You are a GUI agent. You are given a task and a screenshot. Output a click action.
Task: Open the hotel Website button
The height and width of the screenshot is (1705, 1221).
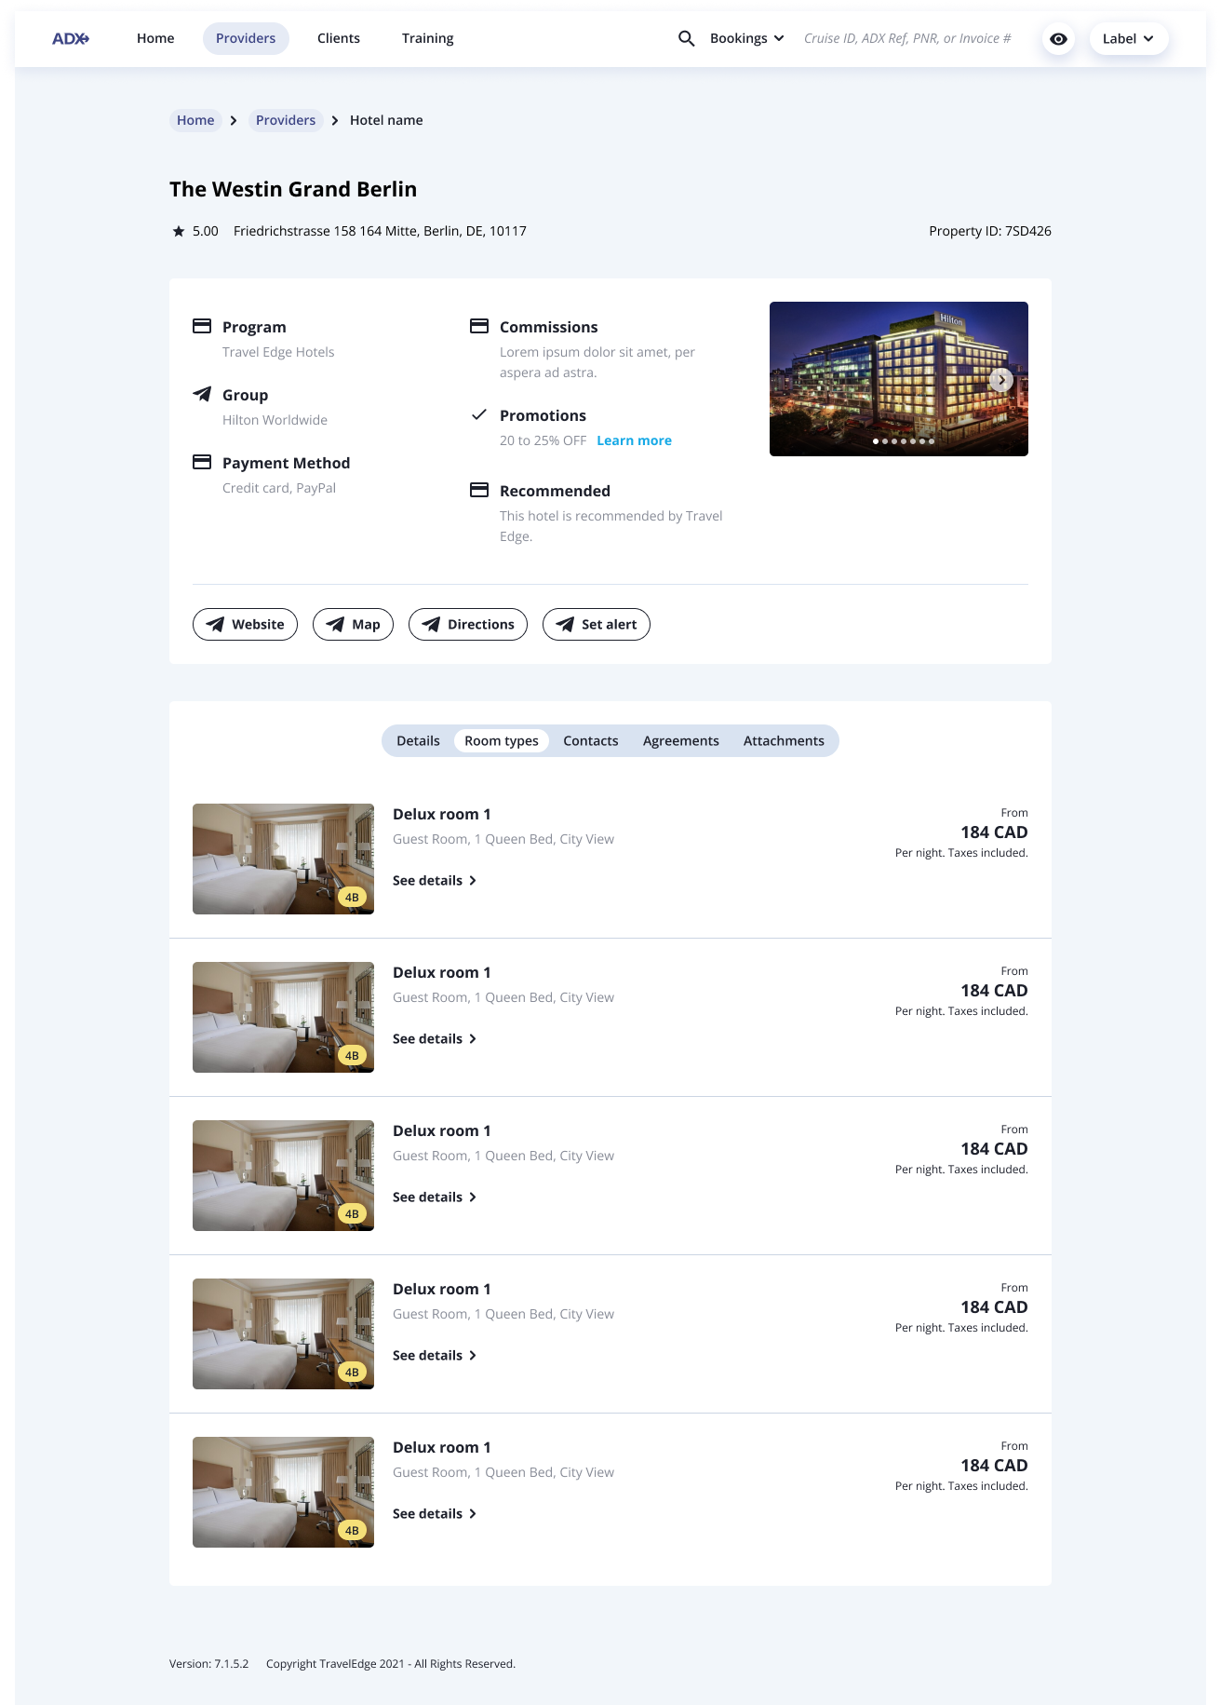click(x=245, y=625)
